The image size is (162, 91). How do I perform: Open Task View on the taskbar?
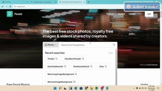tap(65, 88)
